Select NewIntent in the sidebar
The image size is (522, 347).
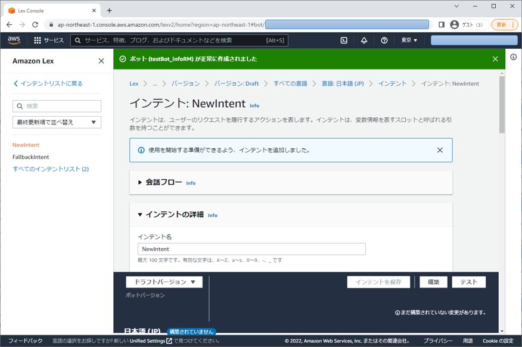[x=26, y=145]
